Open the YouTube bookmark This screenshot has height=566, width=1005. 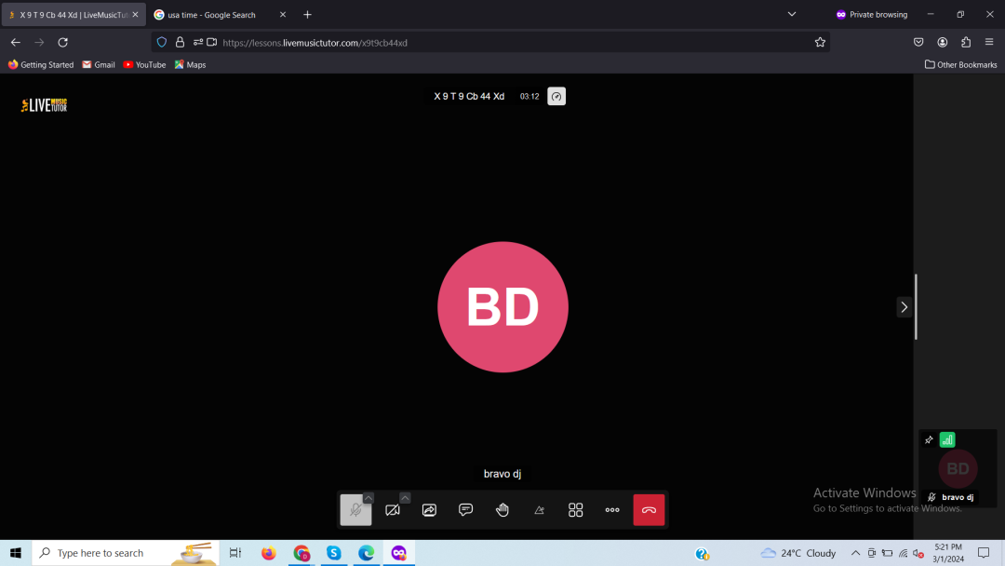[x=144, y=65]
